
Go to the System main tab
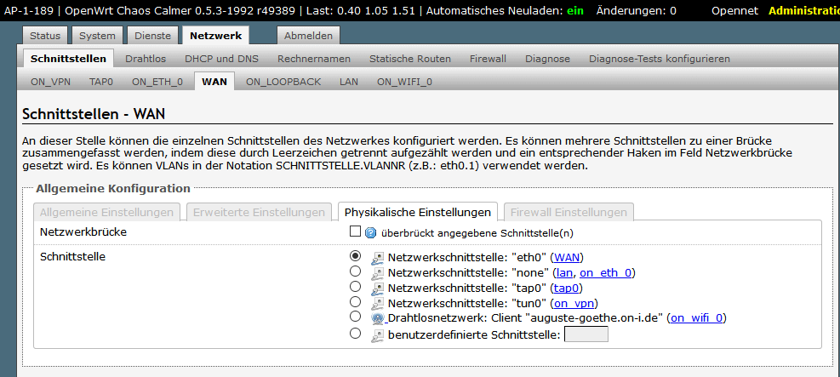[96, 36]
